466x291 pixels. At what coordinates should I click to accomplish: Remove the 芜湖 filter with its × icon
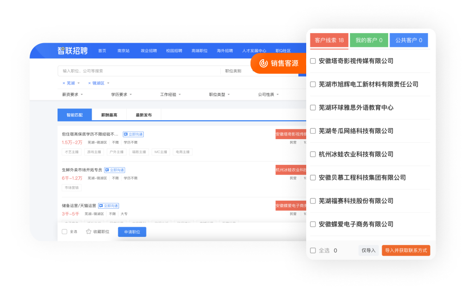[x=64, y=83]
